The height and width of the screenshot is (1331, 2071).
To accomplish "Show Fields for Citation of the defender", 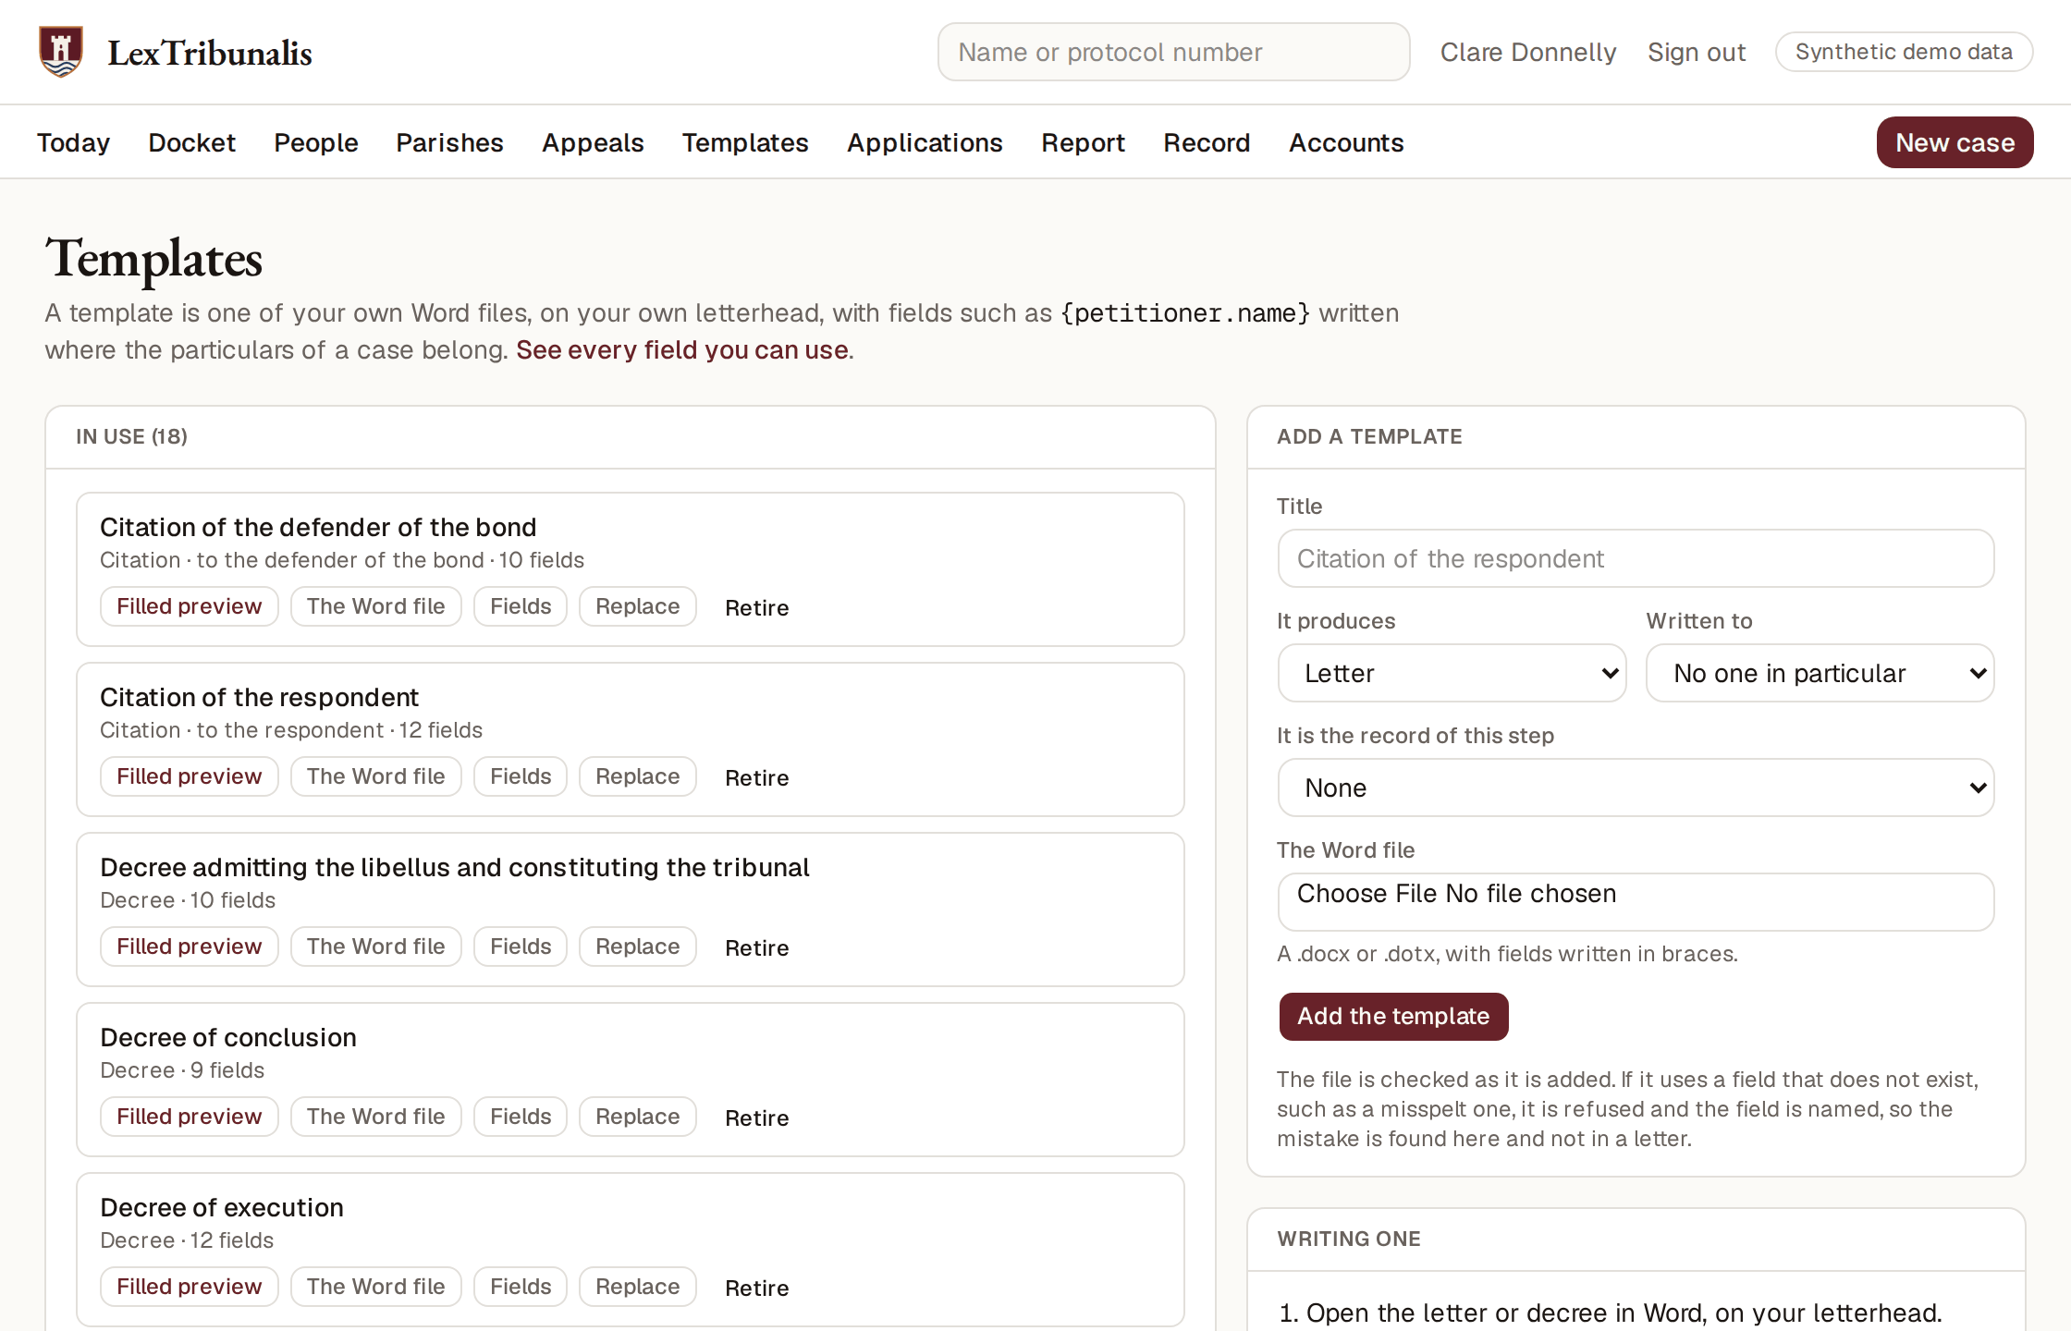I will tap(521, 606).
